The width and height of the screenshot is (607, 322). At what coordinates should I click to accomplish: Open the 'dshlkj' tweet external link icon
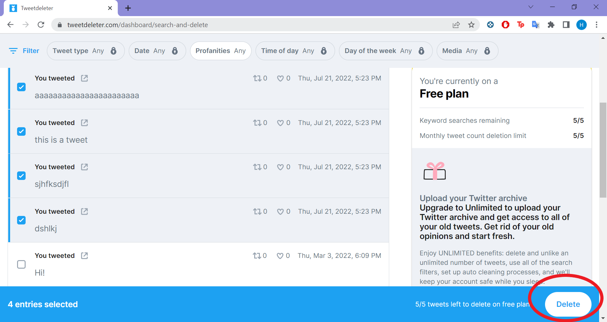(84, 212)
